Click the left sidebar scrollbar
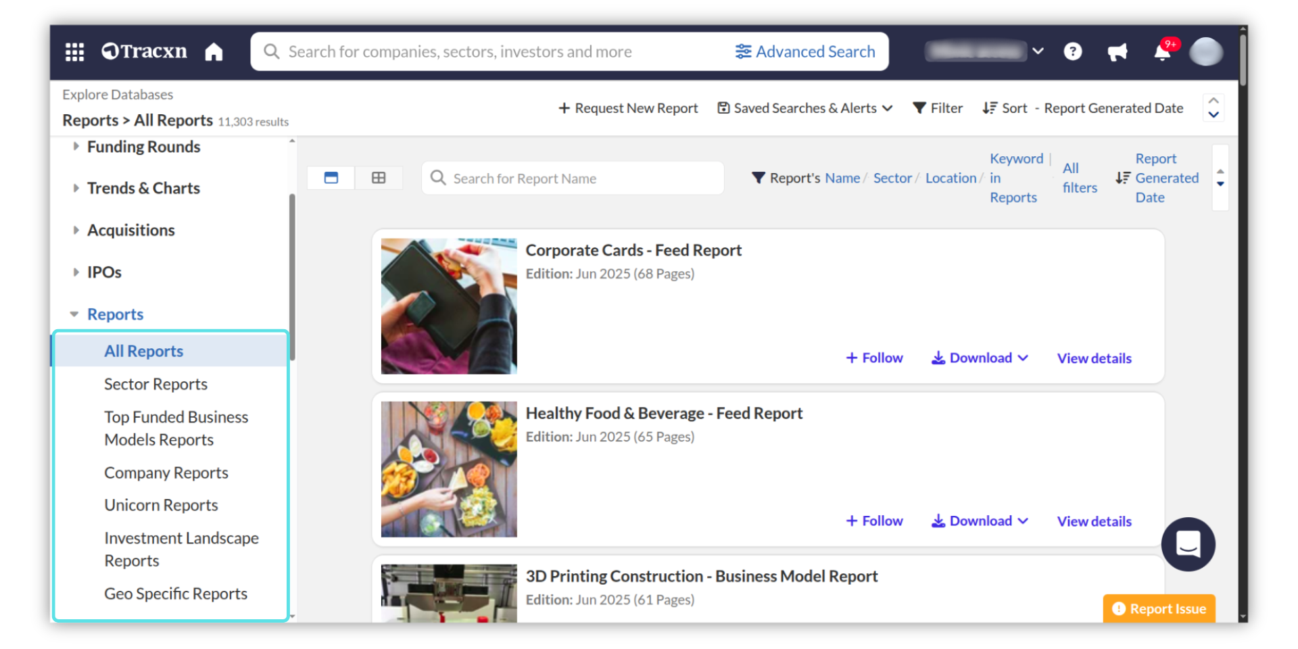The height and width of the screenshot is (649, 1298). coord(292,277)
